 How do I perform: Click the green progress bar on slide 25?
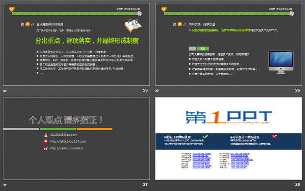pyautogui.click(x=75, y=13)
